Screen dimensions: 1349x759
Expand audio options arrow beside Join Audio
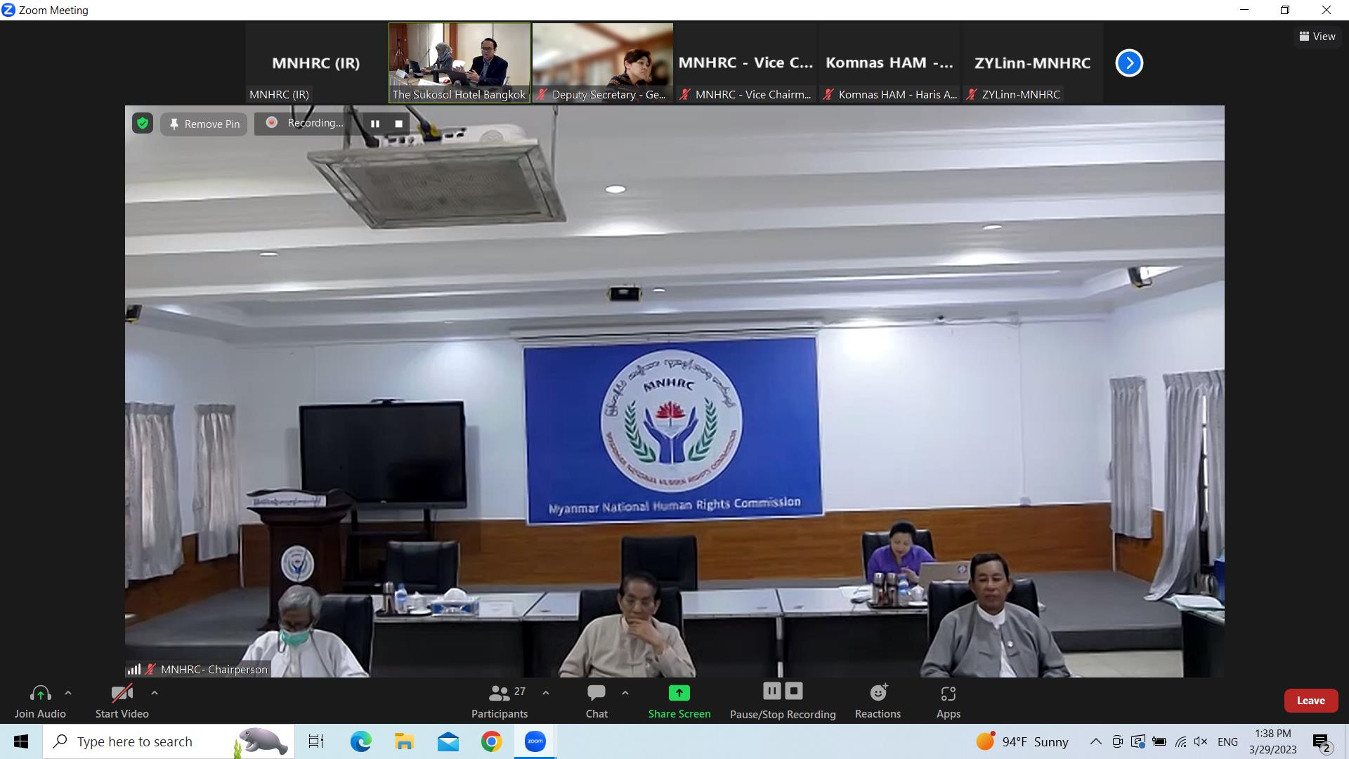click(x=68, y=693)
